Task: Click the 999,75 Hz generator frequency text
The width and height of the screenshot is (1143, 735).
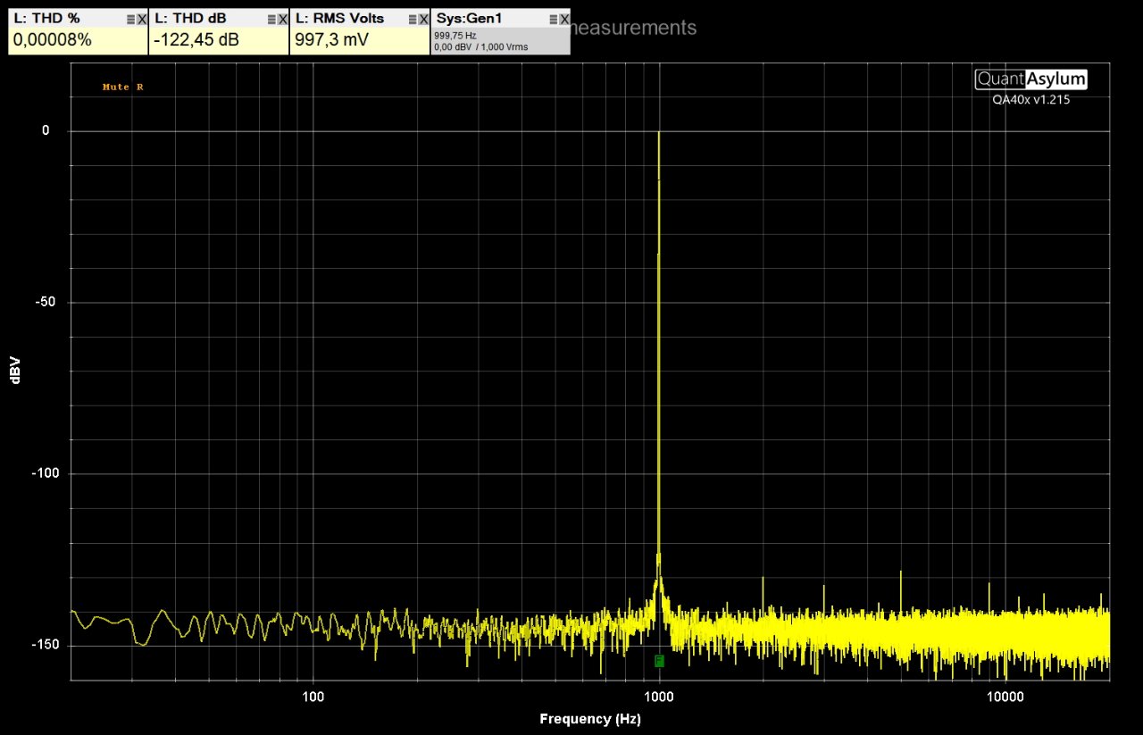Action: click(x=455, y=36)
